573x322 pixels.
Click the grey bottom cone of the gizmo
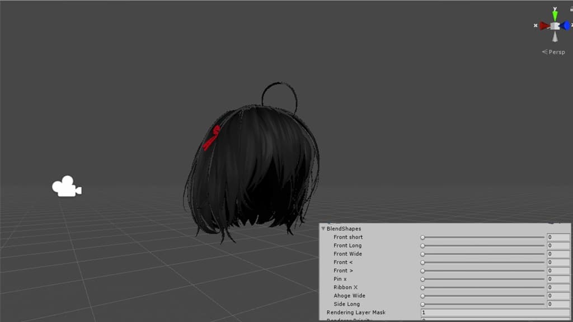[555, 36]
